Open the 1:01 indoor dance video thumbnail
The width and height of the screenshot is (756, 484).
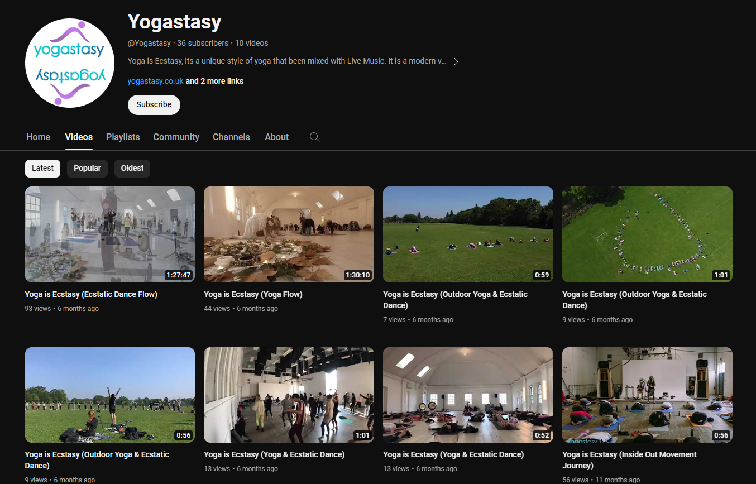tap(289, 395)
